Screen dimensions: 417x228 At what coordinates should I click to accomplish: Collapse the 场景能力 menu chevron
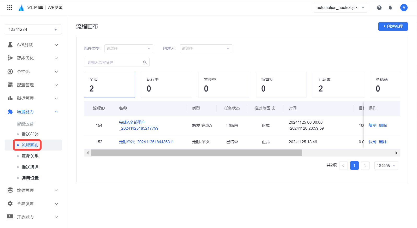pos(56,112)
